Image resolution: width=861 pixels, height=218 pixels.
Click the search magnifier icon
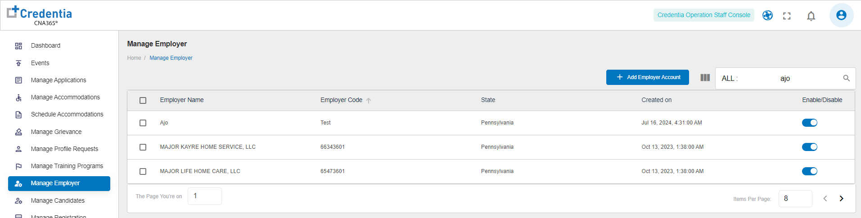(846, 78)
